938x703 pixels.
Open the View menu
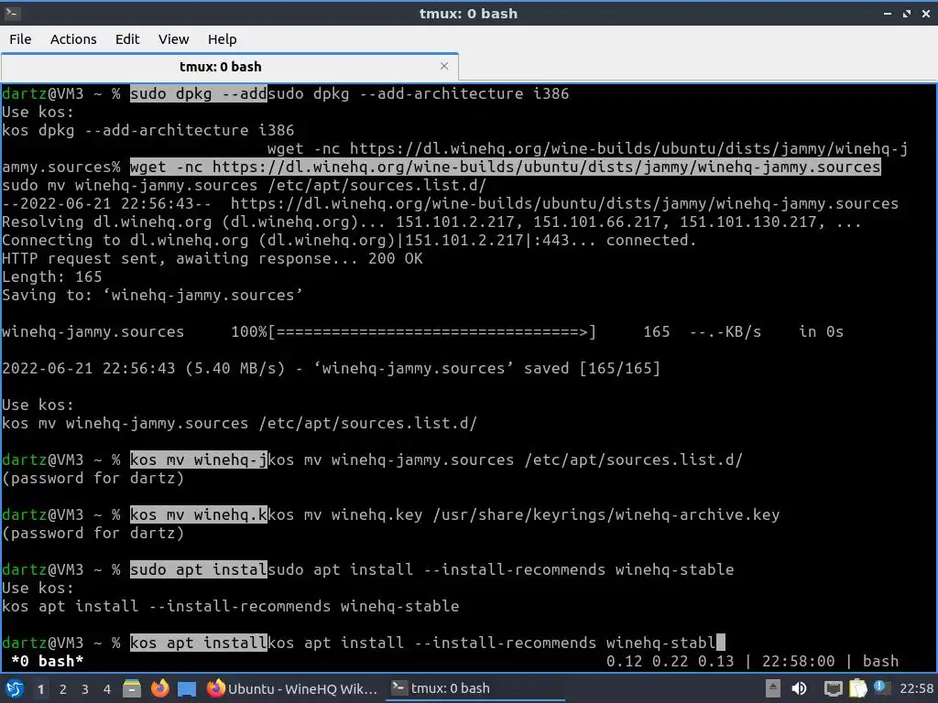click(x=173, y=39)
